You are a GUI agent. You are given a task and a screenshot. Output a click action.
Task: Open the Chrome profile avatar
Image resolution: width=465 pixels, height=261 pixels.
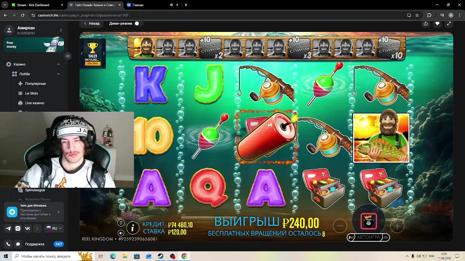click(451, 15)
